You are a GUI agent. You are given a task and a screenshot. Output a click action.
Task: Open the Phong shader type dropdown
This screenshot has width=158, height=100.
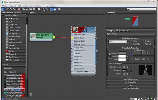[x=118, y=42]
